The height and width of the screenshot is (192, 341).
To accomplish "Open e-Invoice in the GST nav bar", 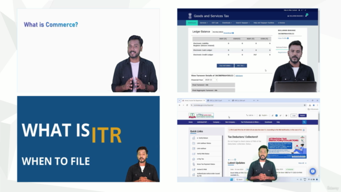I will 281,22.
